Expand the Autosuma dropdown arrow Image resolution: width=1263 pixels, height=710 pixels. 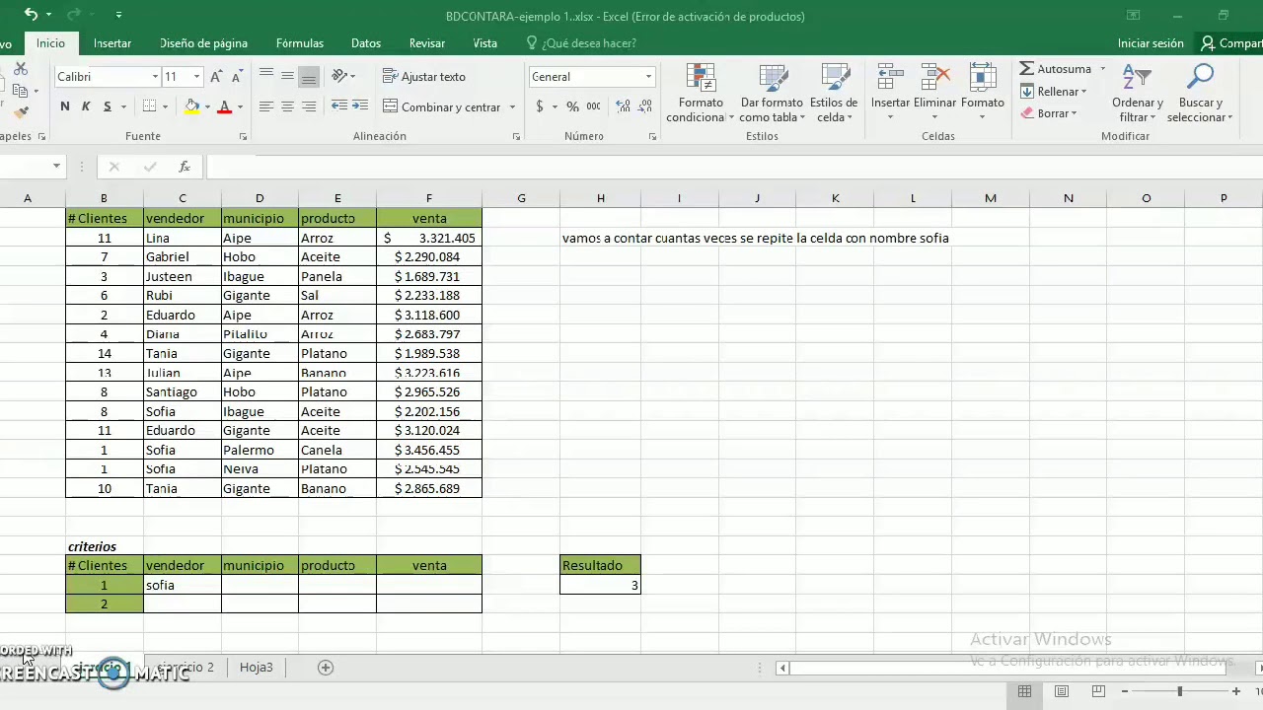pyautogui.click(x=1102, y=69)
